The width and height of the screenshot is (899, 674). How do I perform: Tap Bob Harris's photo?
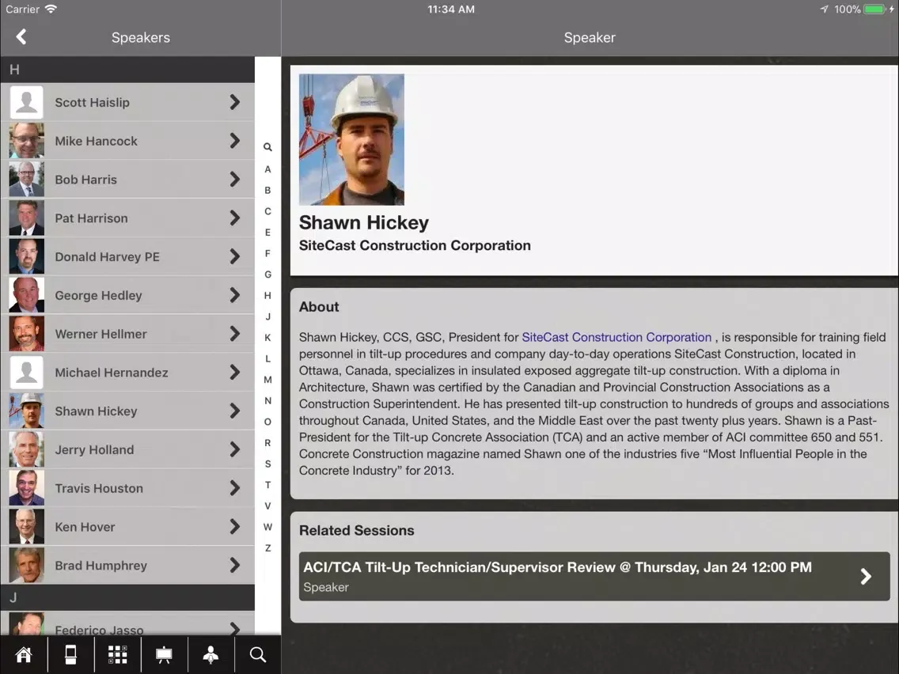click(x=26, y=180)
